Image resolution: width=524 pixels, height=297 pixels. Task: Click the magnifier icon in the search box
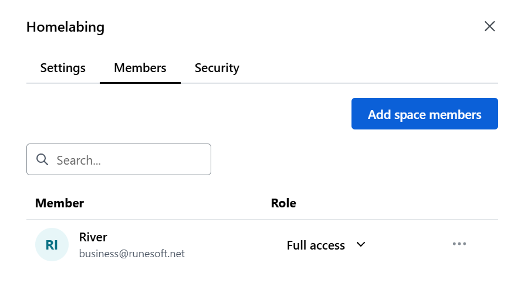pos(42,159)
